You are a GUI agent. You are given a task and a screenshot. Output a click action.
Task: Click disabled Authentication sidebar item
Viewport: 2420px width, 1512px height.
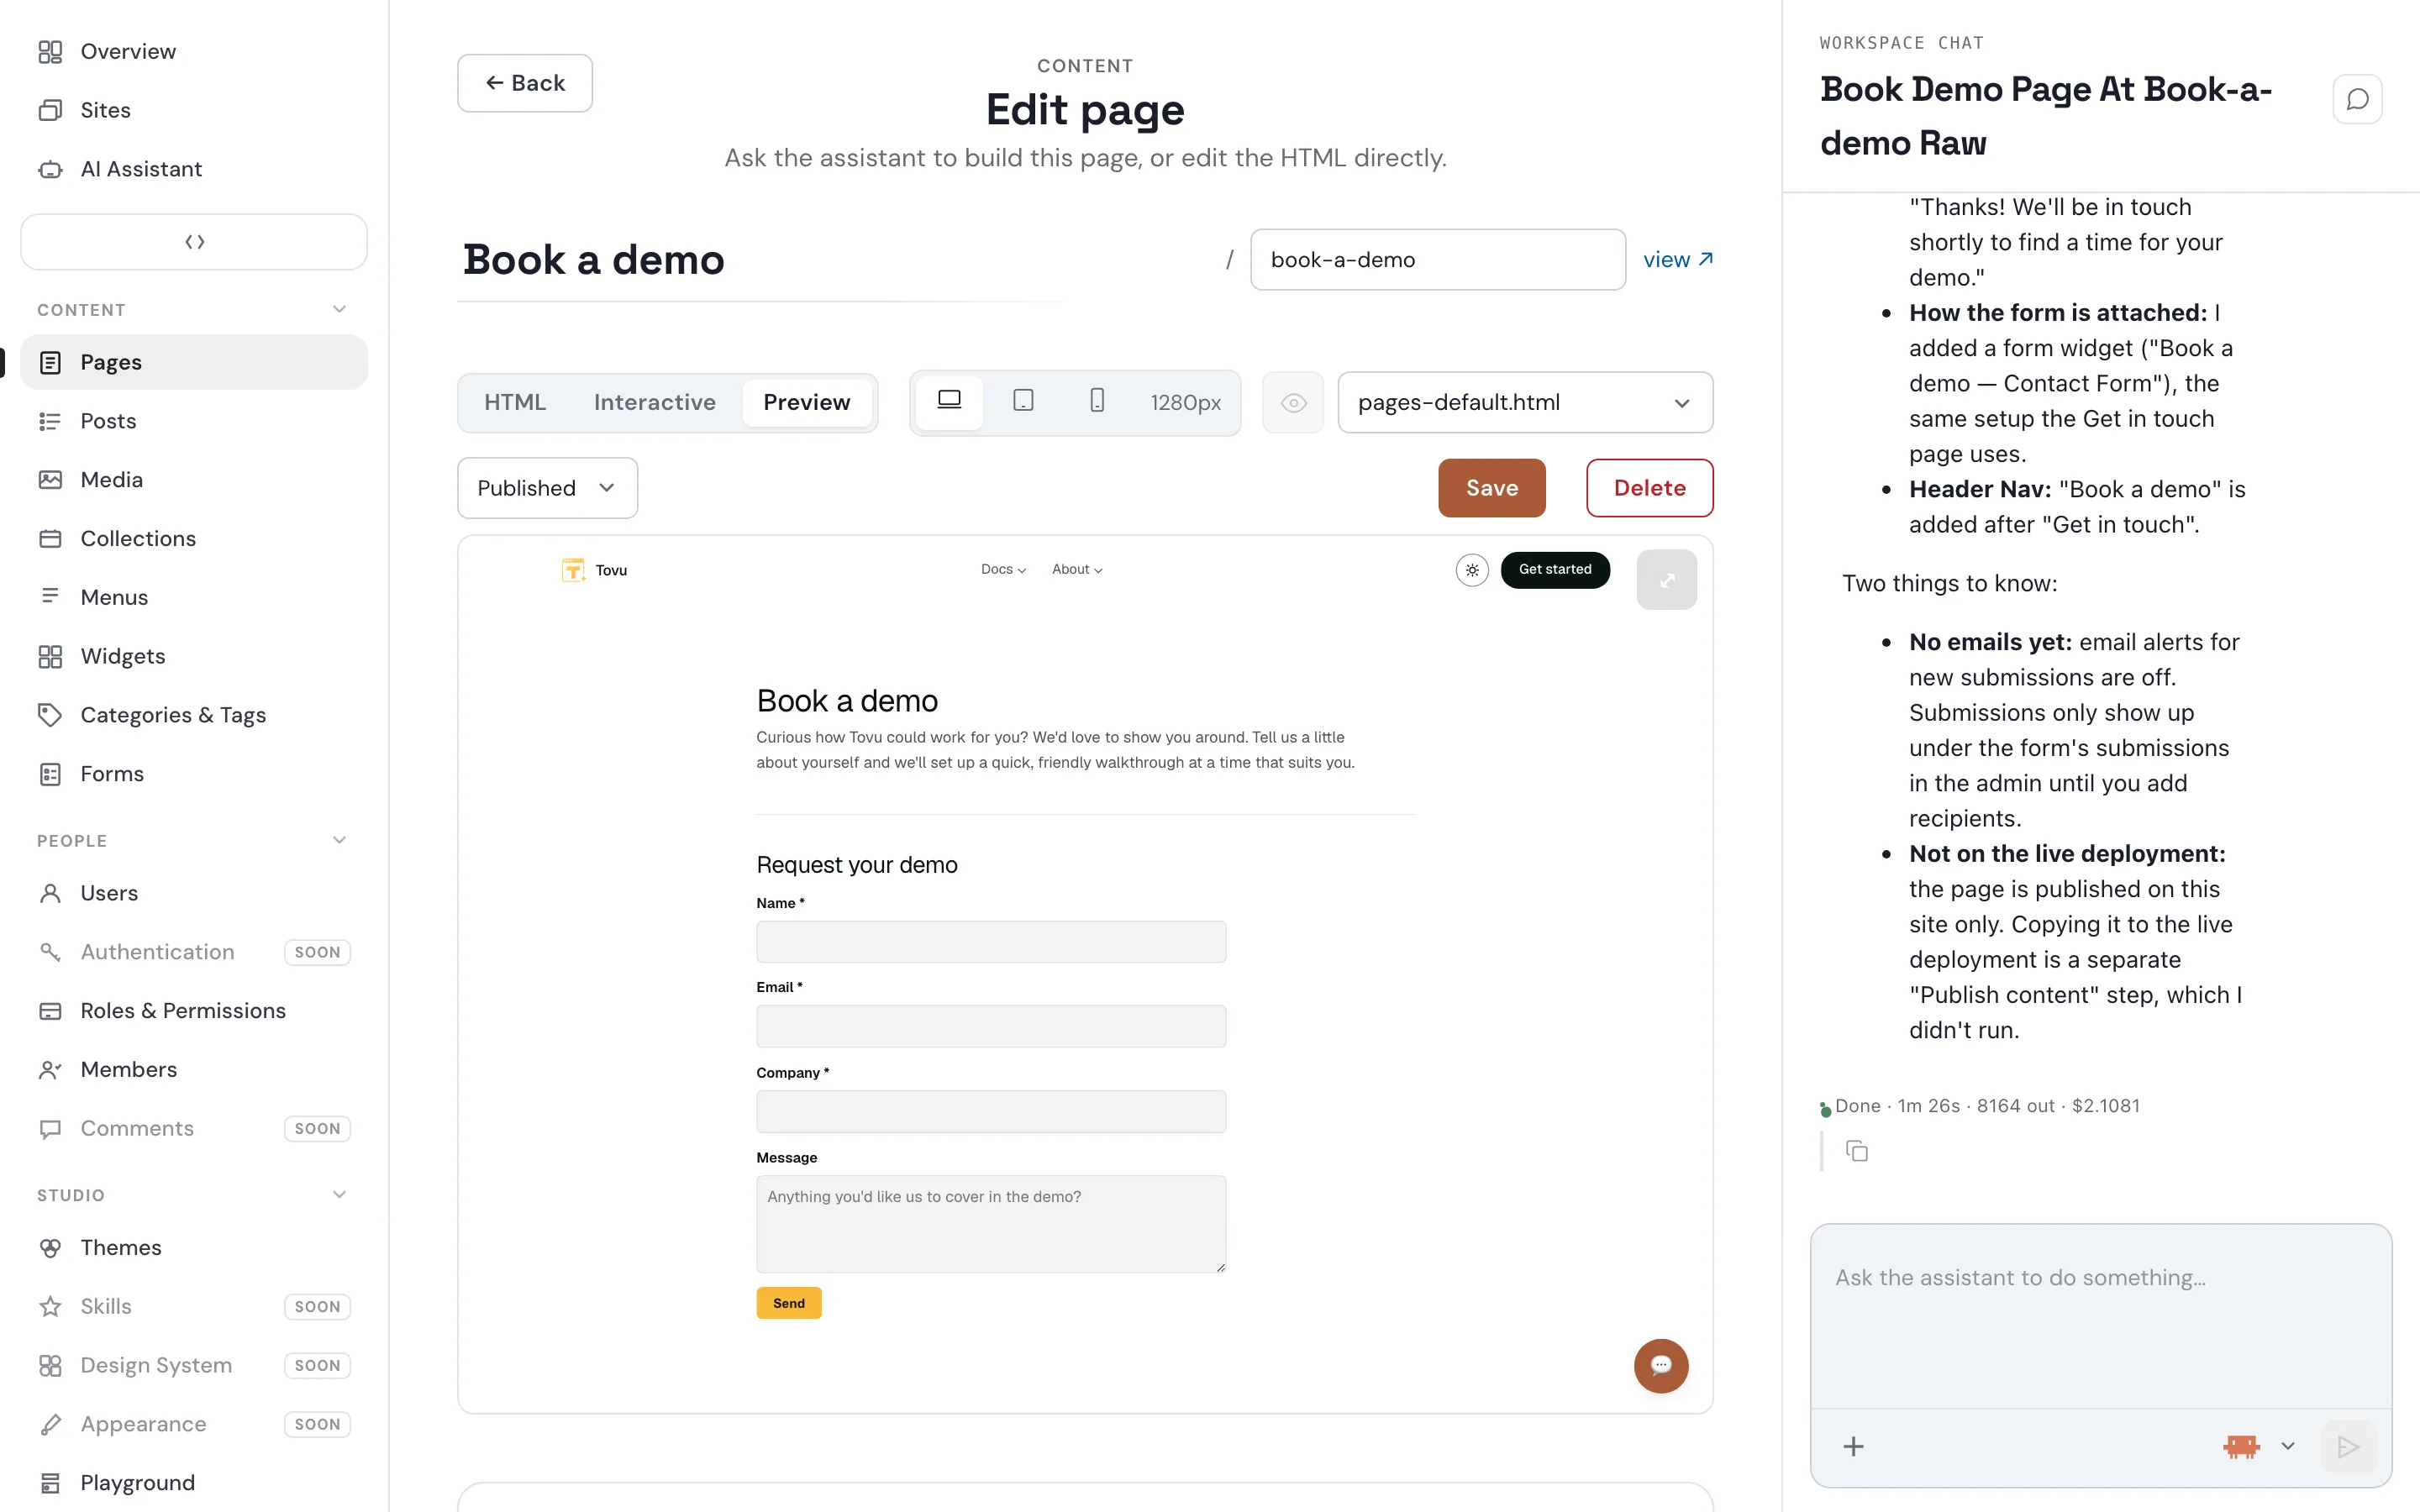click(194, 952)
